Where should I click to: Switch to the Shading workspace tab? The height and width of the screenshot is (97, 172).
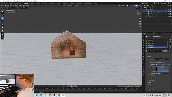tap(59, 4)
